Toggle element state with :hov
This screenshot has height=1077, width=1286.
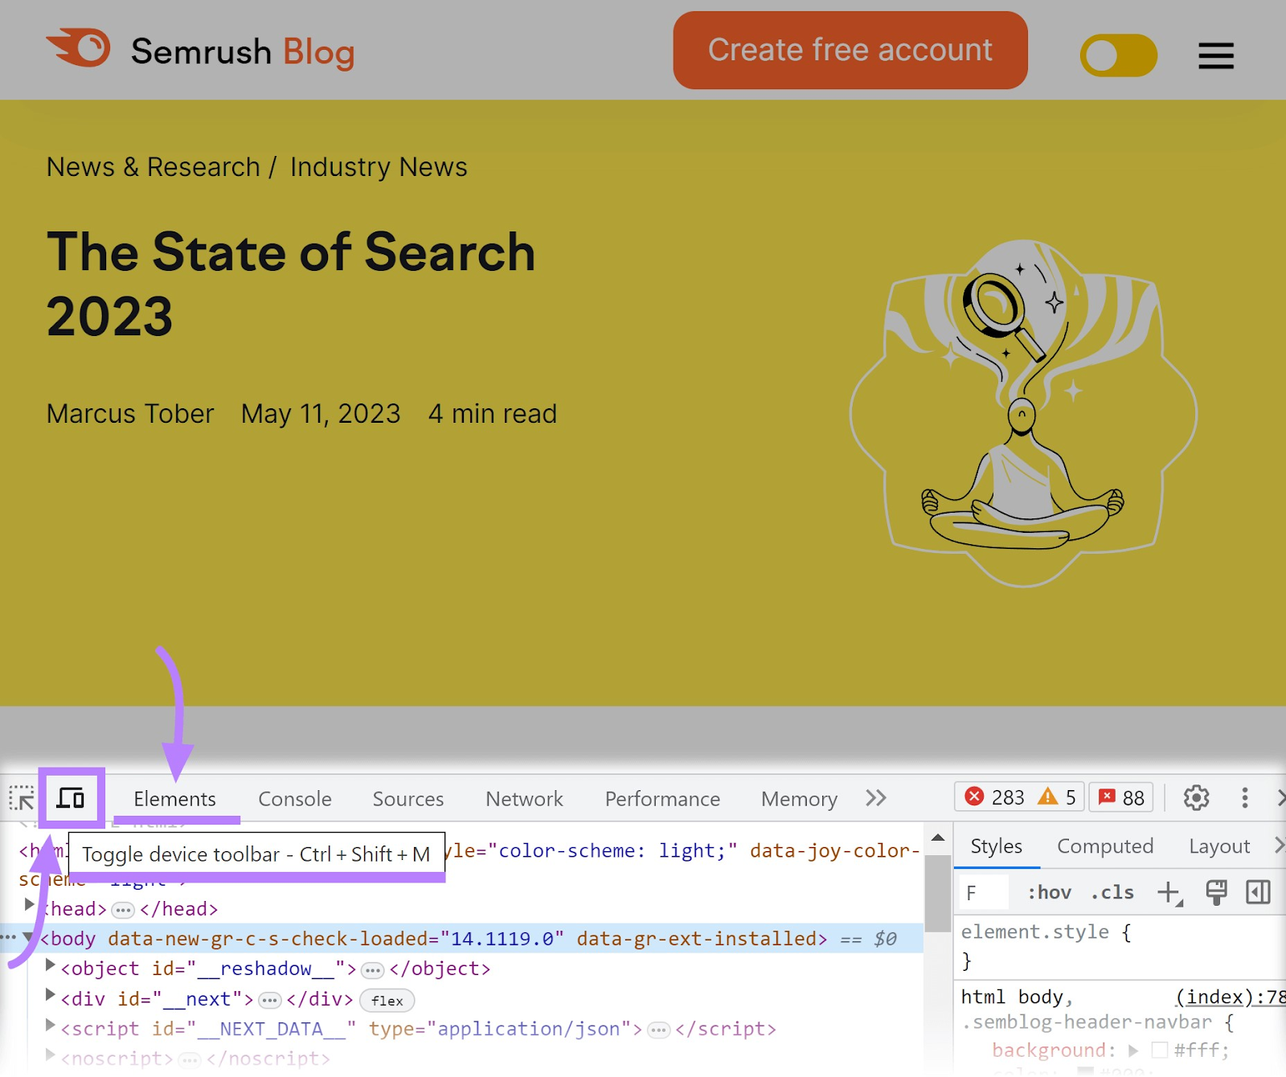[1049, 893]
